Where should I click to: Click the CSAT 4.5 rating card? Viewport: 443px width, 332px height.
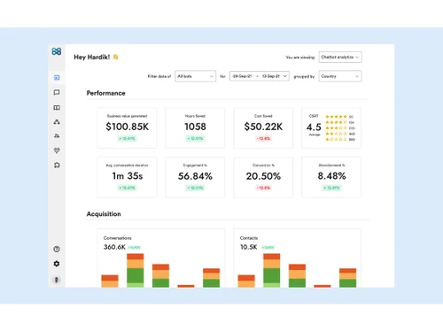[x=331, y=127]
